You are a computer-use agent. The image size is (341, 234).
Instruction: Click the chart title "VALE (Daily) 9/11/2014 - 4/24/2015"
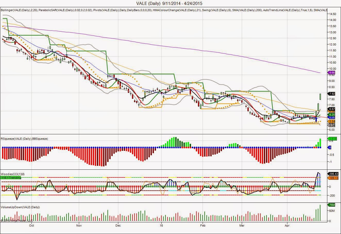[x=169, y=3]
